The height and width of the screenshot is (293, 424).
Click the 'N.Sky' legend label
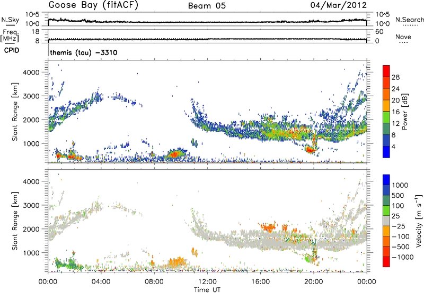pos(10,20)
